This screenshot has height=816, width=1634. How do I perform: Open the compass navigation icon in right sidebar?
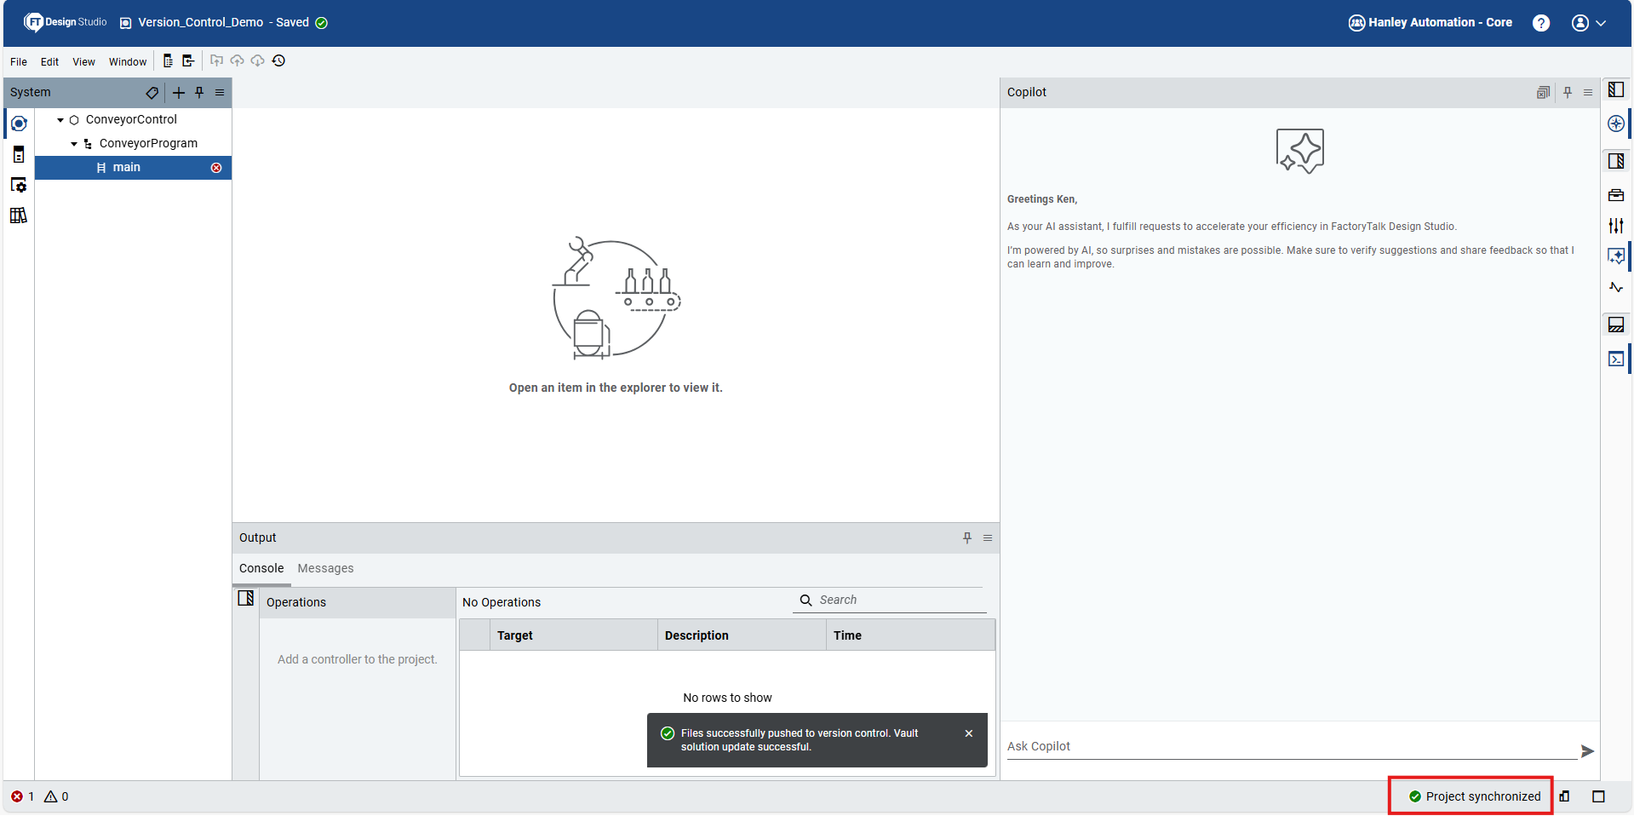1616,124
